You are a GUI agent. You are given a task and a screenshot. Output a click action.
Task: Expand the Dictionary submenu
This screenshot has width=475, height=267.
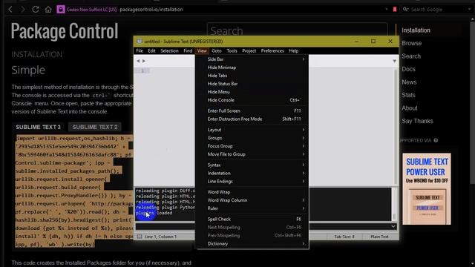pyautogui.click(x=252, y=243)
